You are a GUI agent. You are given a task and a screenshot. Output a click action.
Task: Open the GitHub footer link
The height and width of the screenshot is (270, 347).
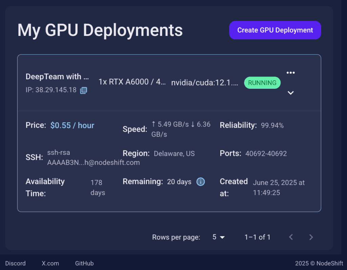click(x=84, y=263)
